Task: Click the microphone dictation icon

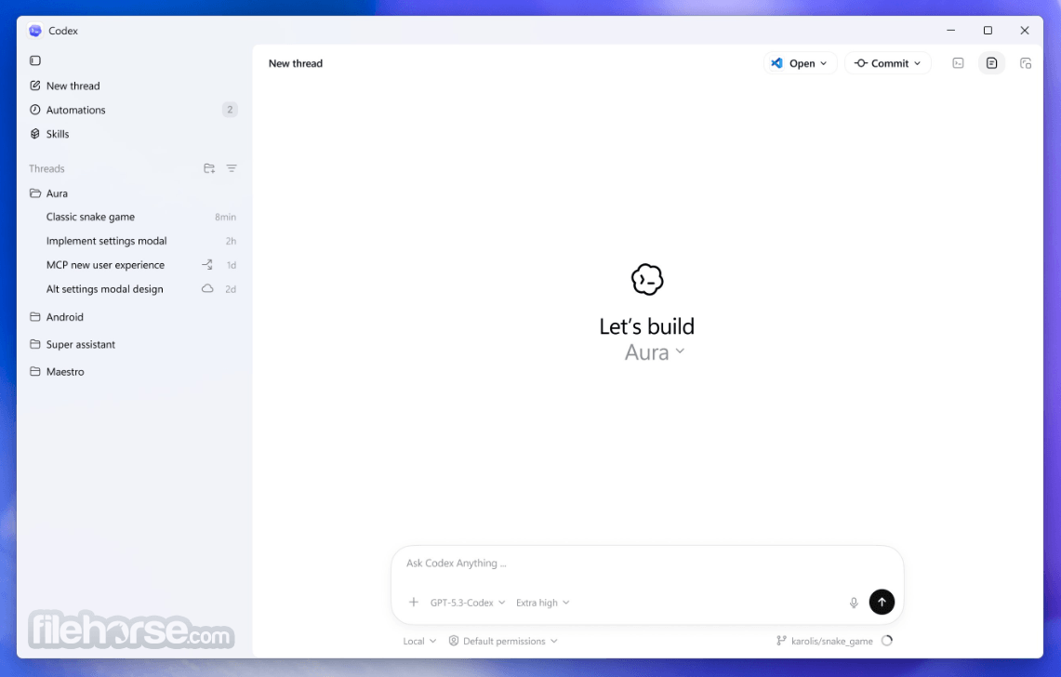Action: tap(854, 603)
